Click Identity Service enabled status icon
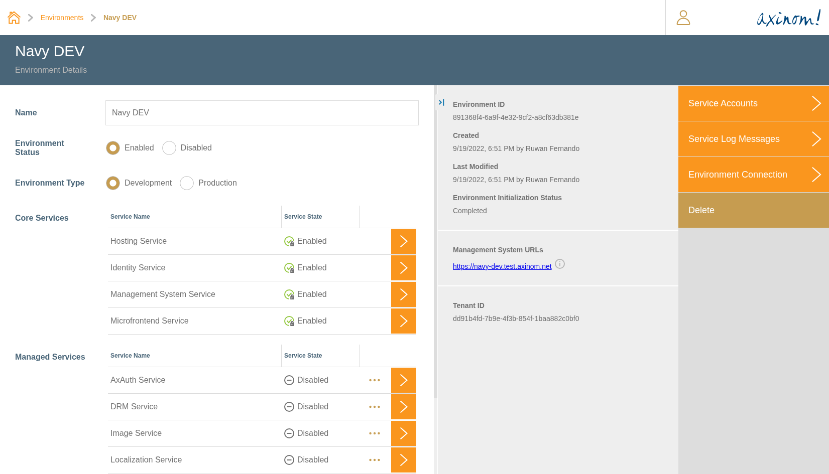The width and height of the screenshot is (829, 474). 289,268
